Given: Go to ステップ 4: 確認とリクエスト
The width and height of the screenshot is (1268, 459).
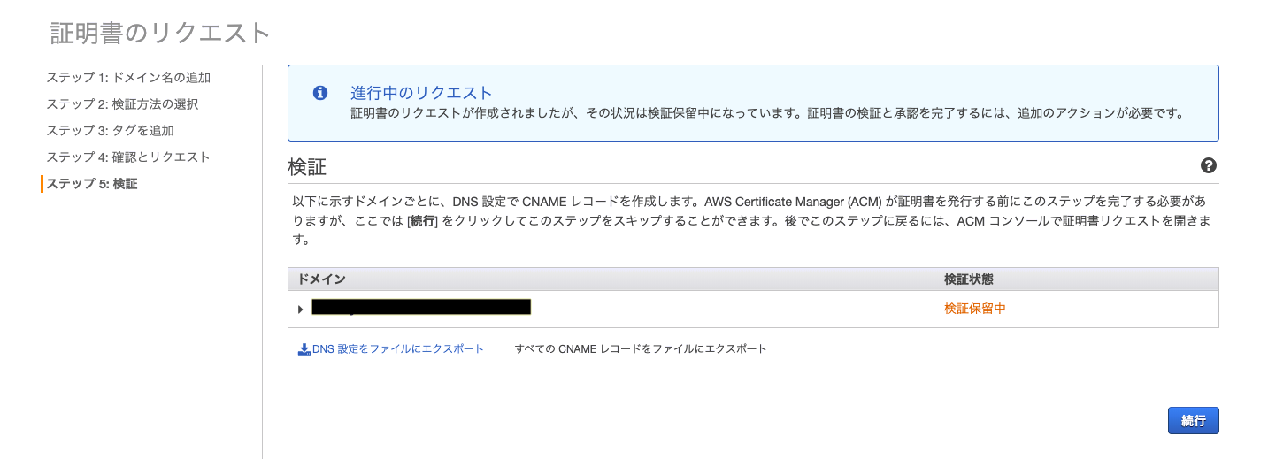Looking at the screenshot, I should (128, 157).
